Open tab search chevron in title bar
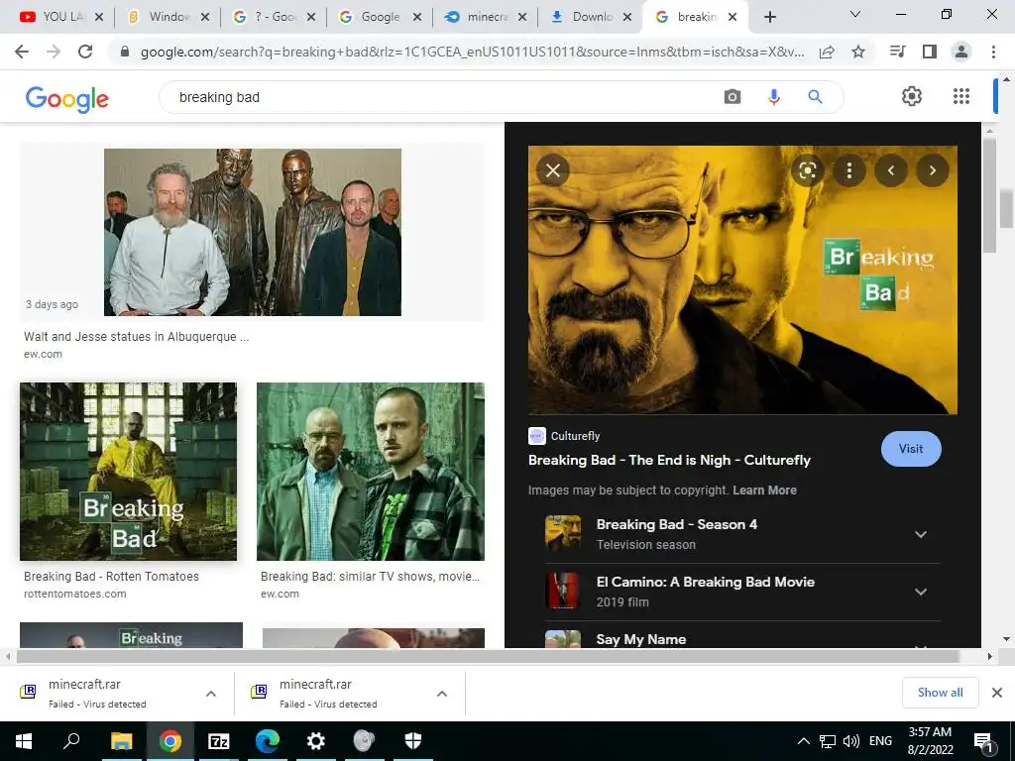Image resolution: width=1015 pixels, height=761 pixels. 855,14
